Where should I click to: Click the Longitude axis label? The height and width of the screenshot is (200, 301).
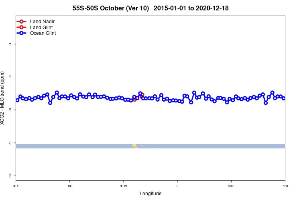click(x=150, y=194)
